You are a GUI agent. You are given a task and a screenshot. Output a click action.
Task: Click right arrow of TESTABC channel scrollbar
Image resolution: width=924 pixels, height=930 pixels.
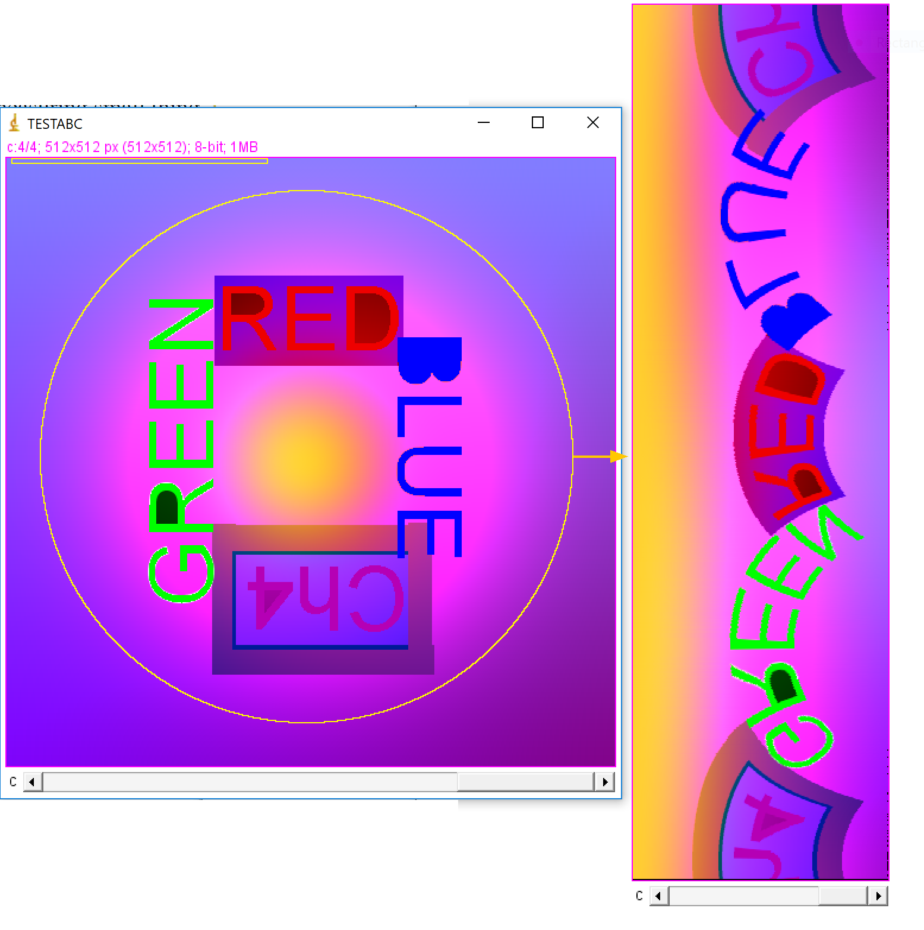click(x=604, y=782)
